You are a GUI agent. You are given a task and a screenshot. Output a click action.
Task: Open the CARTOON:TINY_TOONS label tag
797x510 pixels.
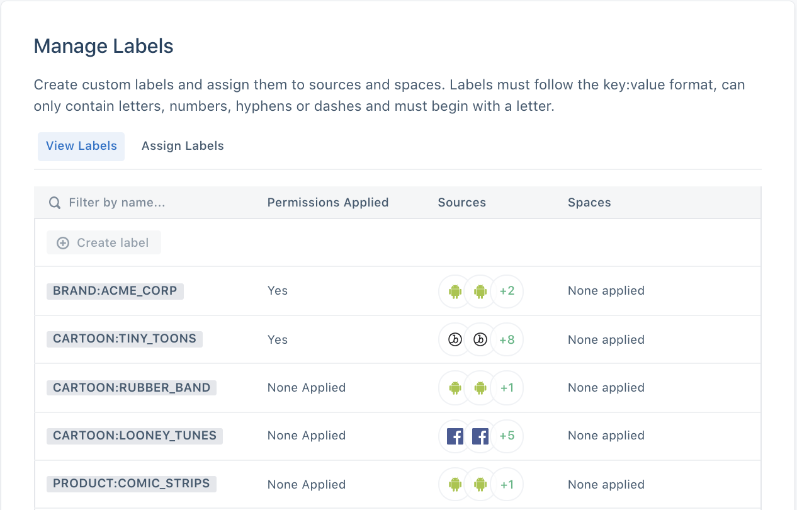click(125, 339)
